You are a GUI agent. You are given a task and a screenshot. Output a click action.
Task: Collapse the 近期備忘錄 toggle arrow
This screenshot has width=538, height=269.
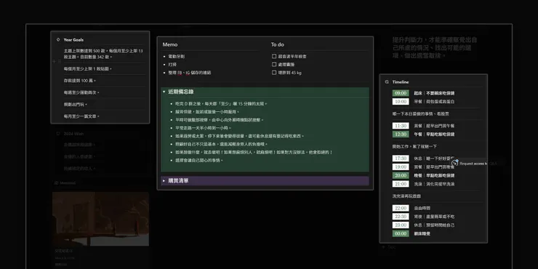(164, 92)
